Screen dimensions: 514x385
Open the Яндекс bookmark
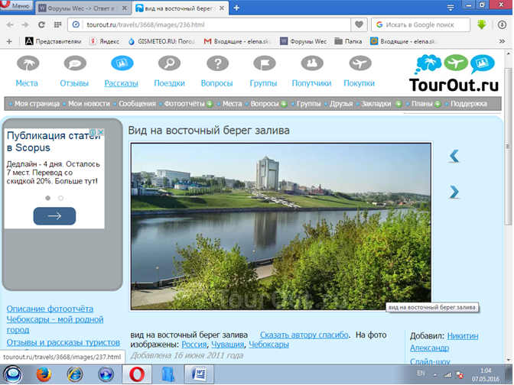105,41
